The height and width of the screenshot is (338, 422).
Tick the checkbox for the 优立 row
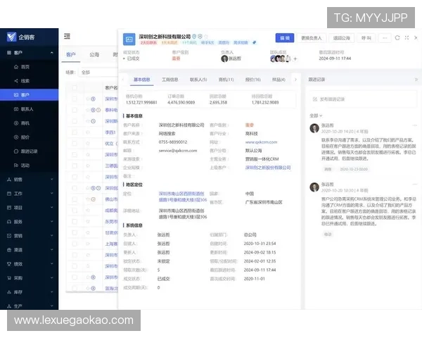coord(75,144)
